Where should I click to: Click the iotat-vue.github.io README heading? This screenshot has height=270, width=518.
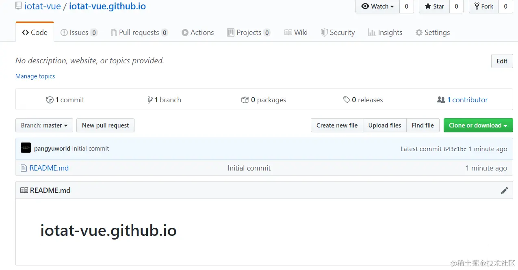[x=108, y=231]
